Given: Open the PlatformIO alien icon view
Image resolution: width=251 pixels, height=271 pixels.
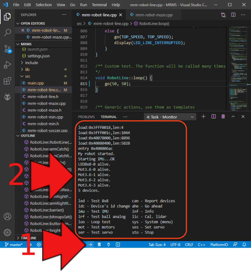Looking at the screenshot, I should point(7,96).
